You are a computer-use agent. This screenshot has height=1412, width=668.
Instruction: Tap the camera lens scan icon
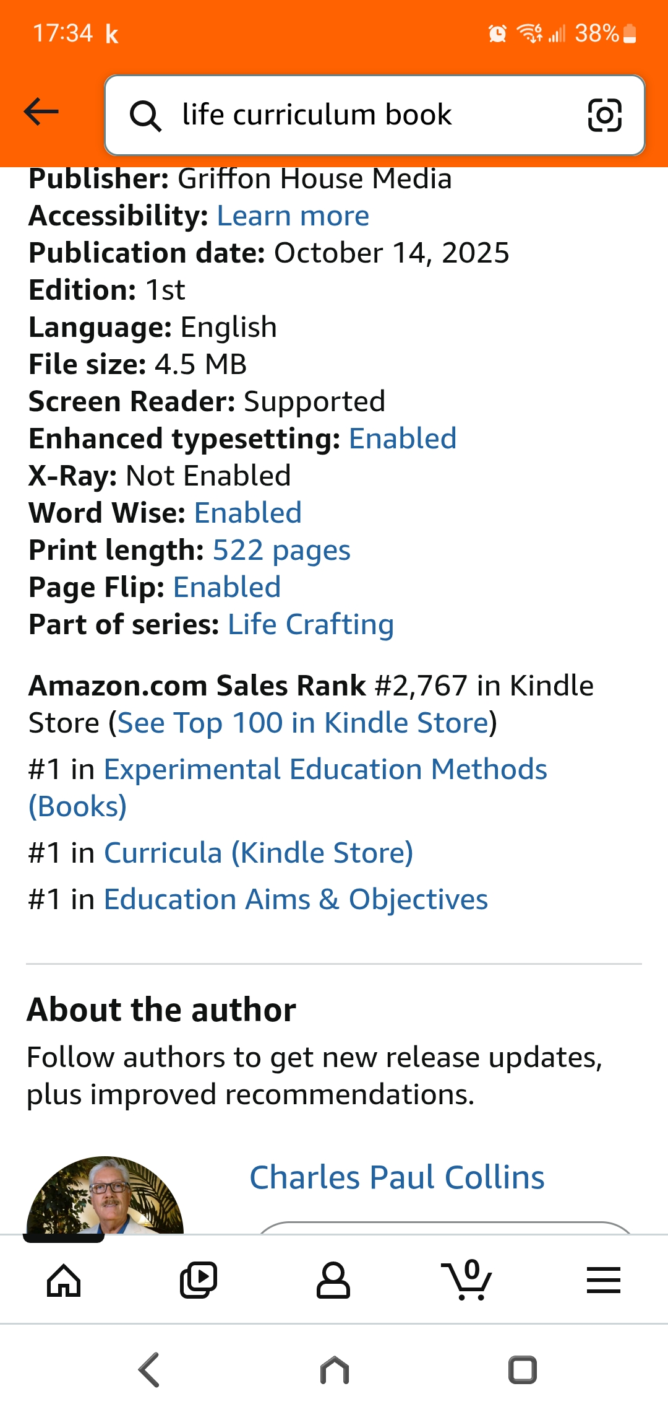604,115
